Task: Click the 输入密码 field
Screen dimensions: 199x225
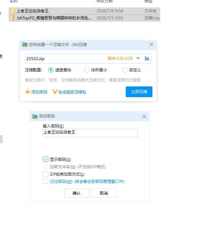Action: (90, 133)
